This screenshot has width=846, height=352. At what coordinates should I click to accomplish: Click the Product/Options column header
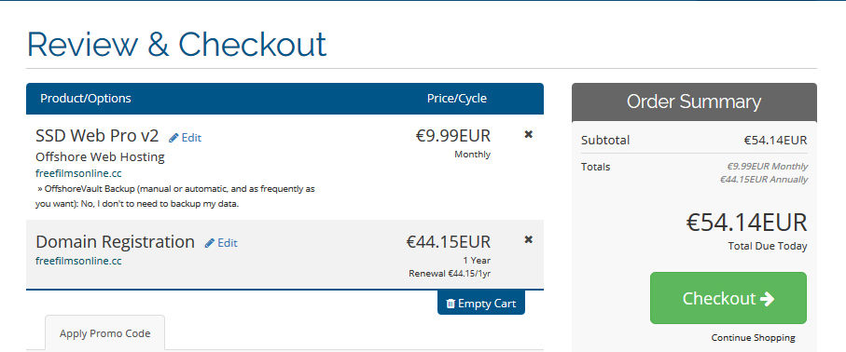point(86,99)
